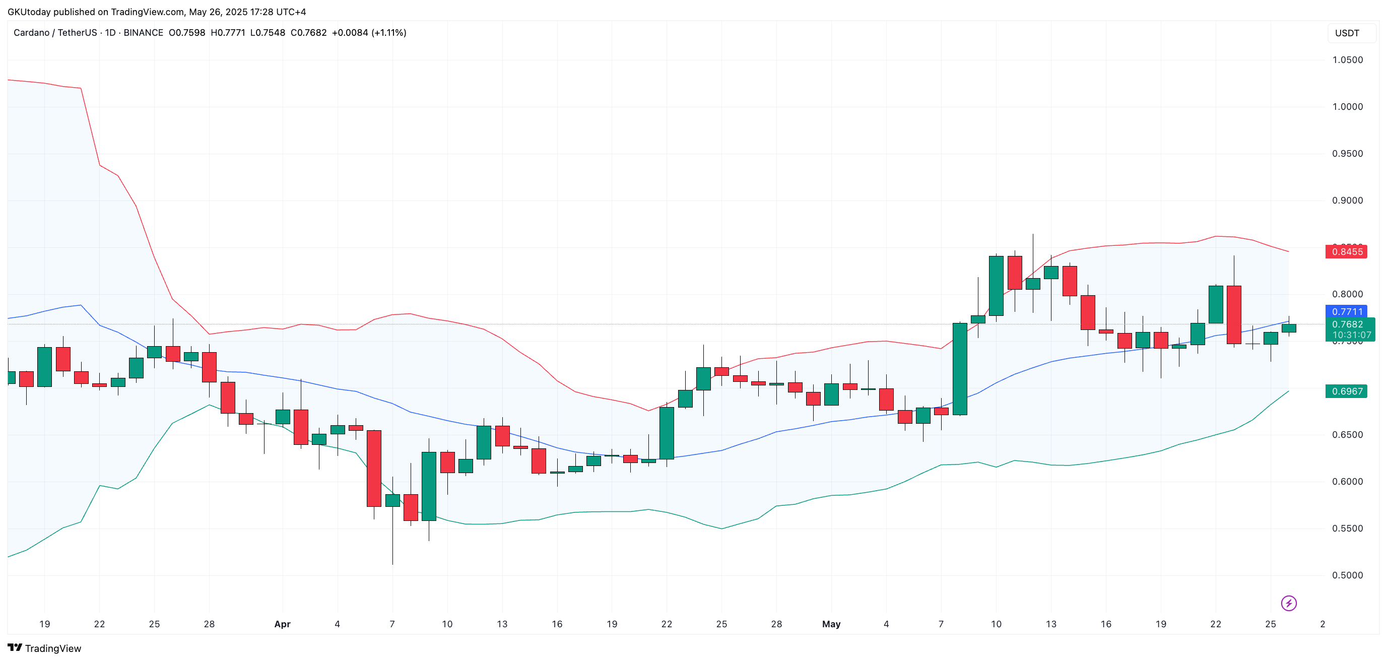Click the large red candle of May 23
This screenshot has width=1387, height=661.
coord(1233,314)
